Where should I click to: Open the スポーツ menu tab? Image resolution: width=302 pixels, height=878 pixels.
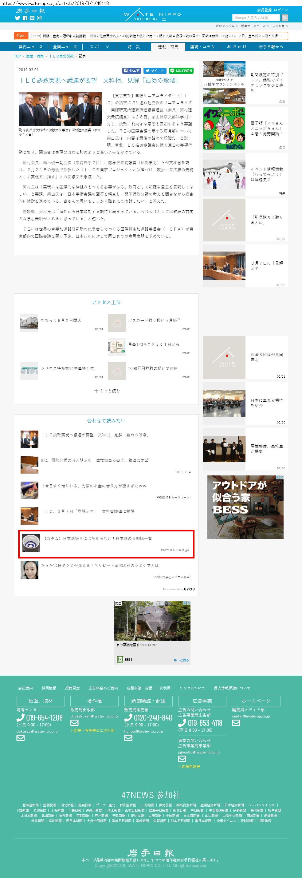point(100,47)
